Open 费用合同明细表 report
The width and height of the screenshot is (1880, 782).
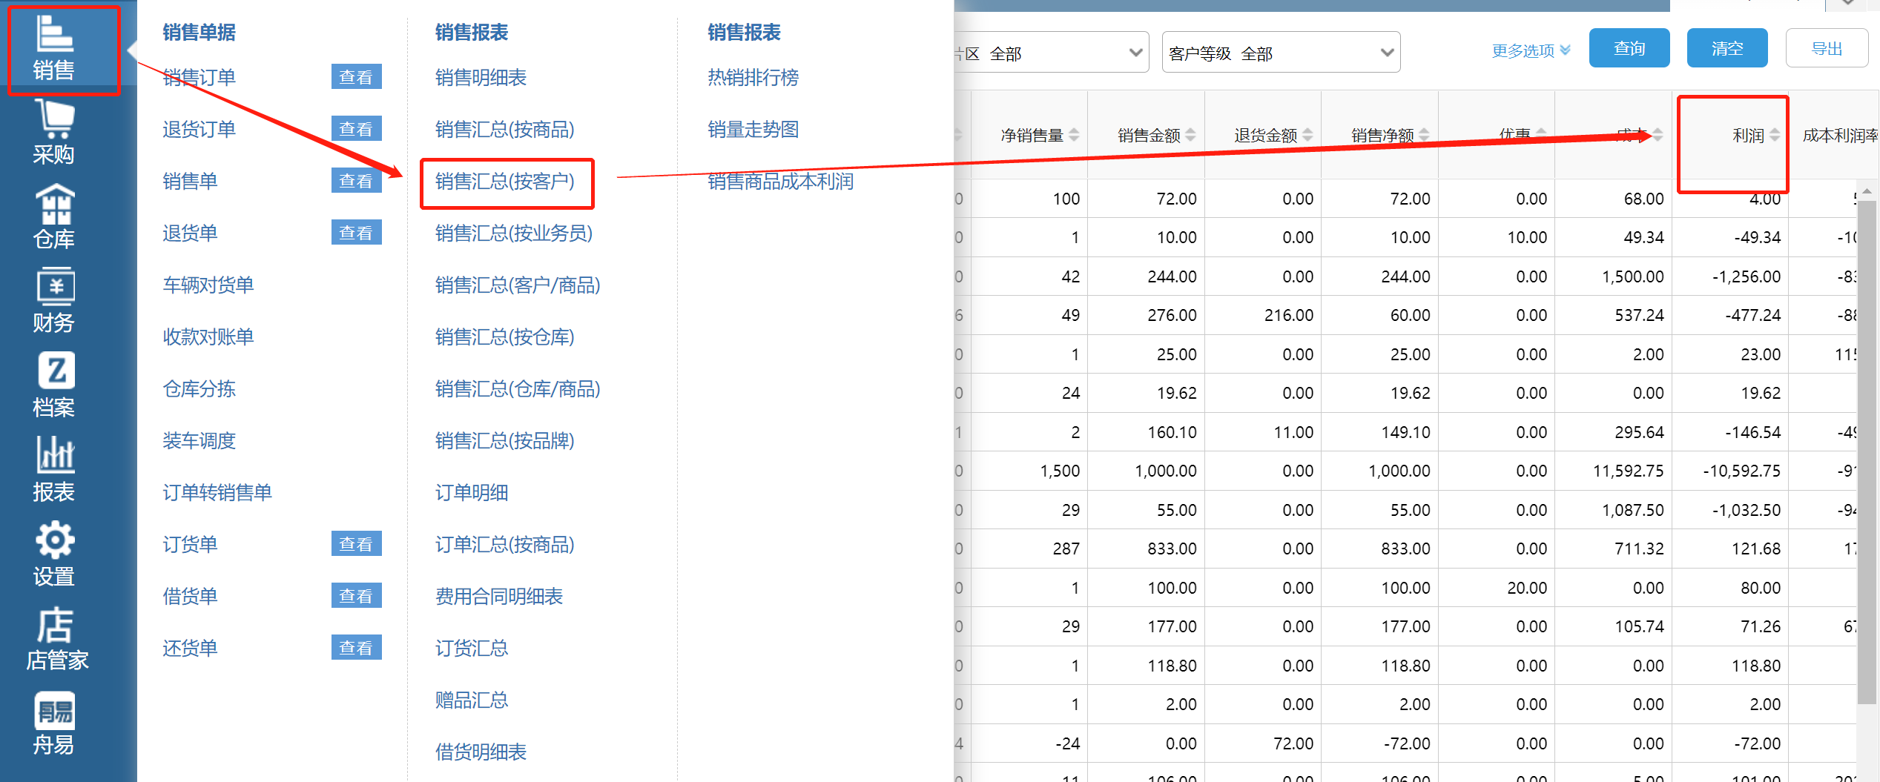499,596
